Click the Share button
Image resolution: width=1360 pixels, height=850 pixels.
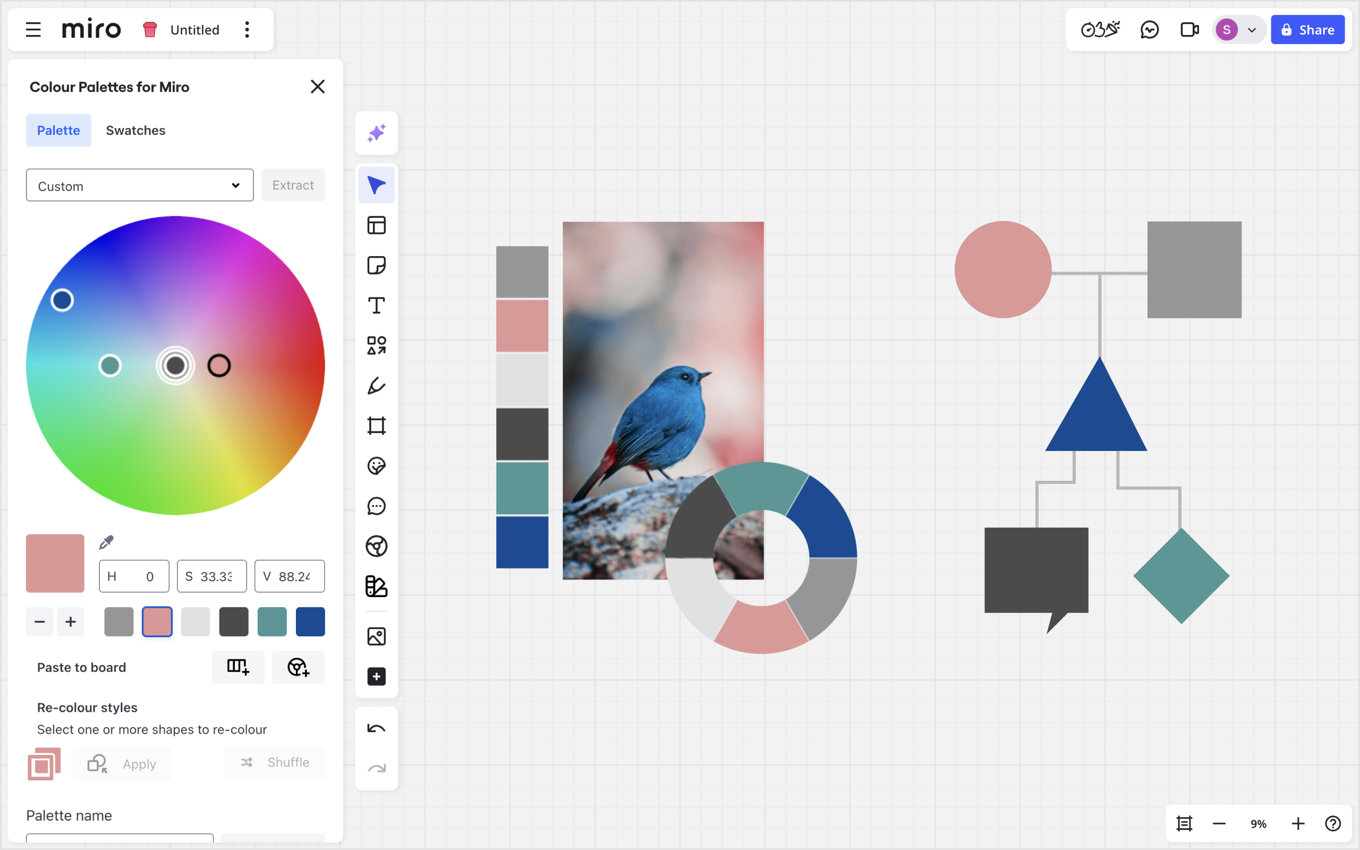(1307, 30)
